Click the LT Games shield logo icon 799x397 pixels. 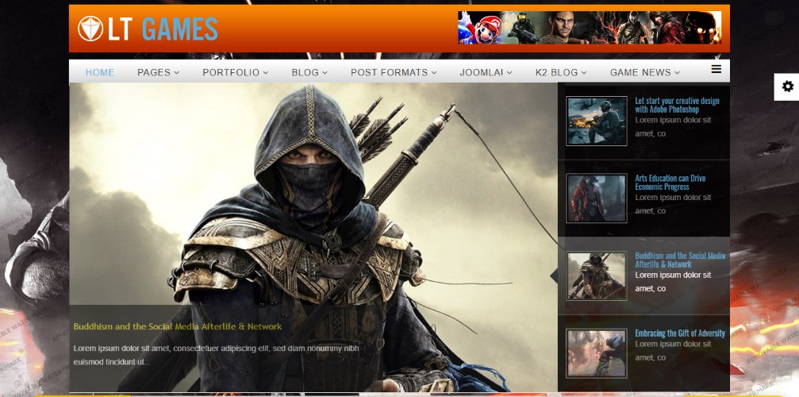coord(90,29)
